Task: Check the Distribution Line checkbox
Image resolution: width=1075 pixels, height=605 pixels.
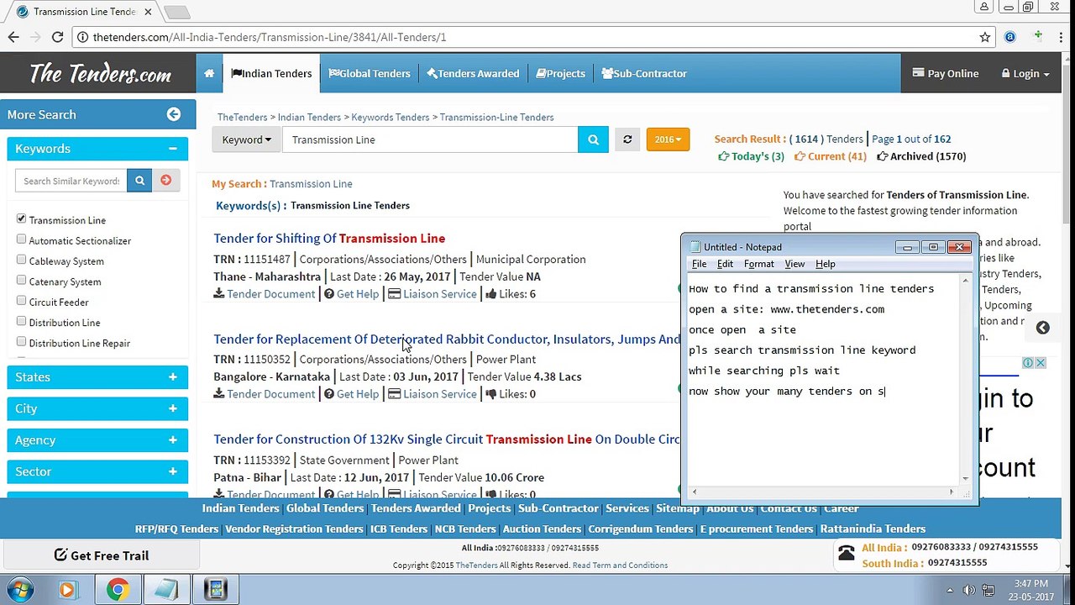Action: [21, 321]
